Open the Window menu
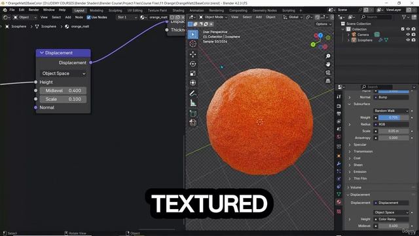 pyautogui.click(x=48, y=10)
